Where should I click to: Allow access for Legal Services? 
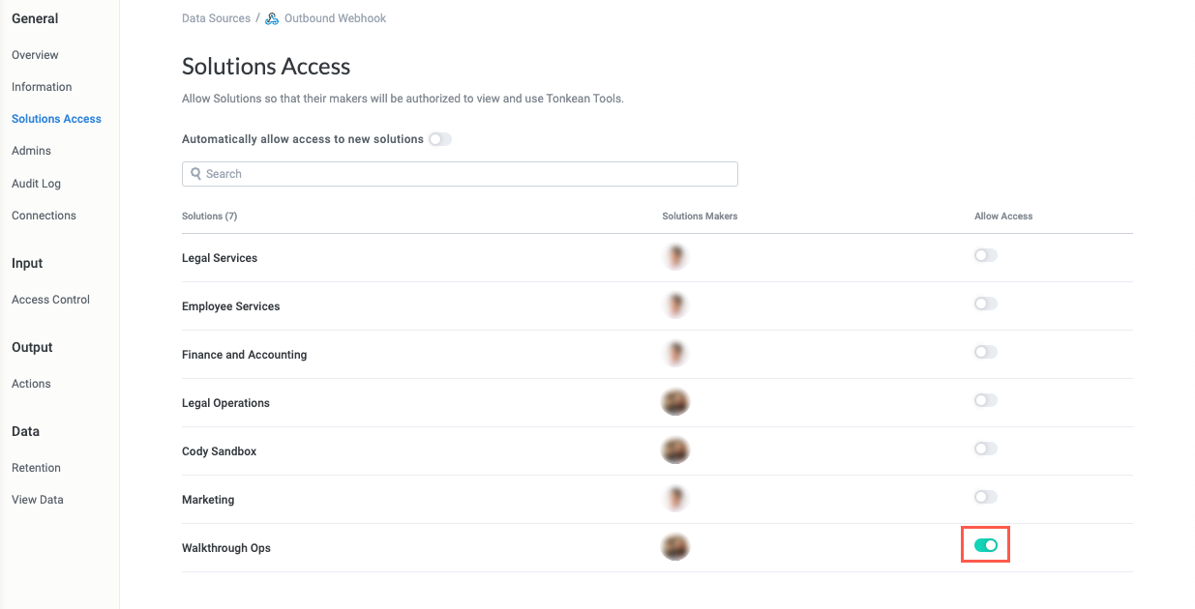985,254
